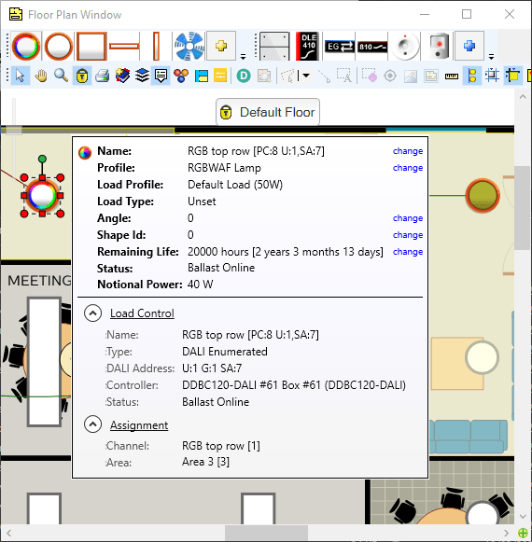
Task: Select the DLE 410 dimmer device
Action: click(307, 47)
